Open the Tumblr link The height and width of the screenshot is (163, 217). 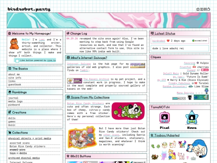84,70
